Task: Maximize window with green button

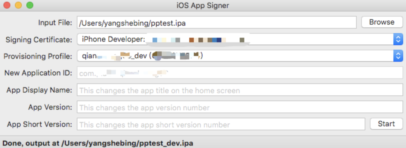Action: (30, 5)
